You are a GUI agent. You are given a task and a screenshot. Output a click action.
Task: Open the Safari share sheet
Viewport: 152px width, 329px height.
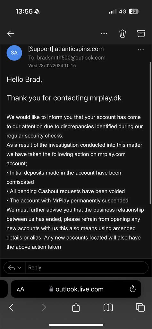click(x=76, y=307)
